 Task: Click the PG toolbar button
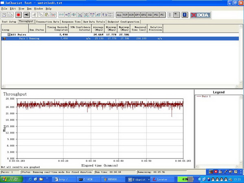coord(156,15)
